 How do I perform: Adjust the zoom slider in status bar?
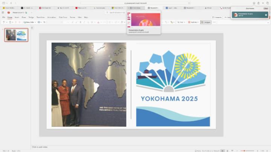pyautogui.click(x=245, y=150)
